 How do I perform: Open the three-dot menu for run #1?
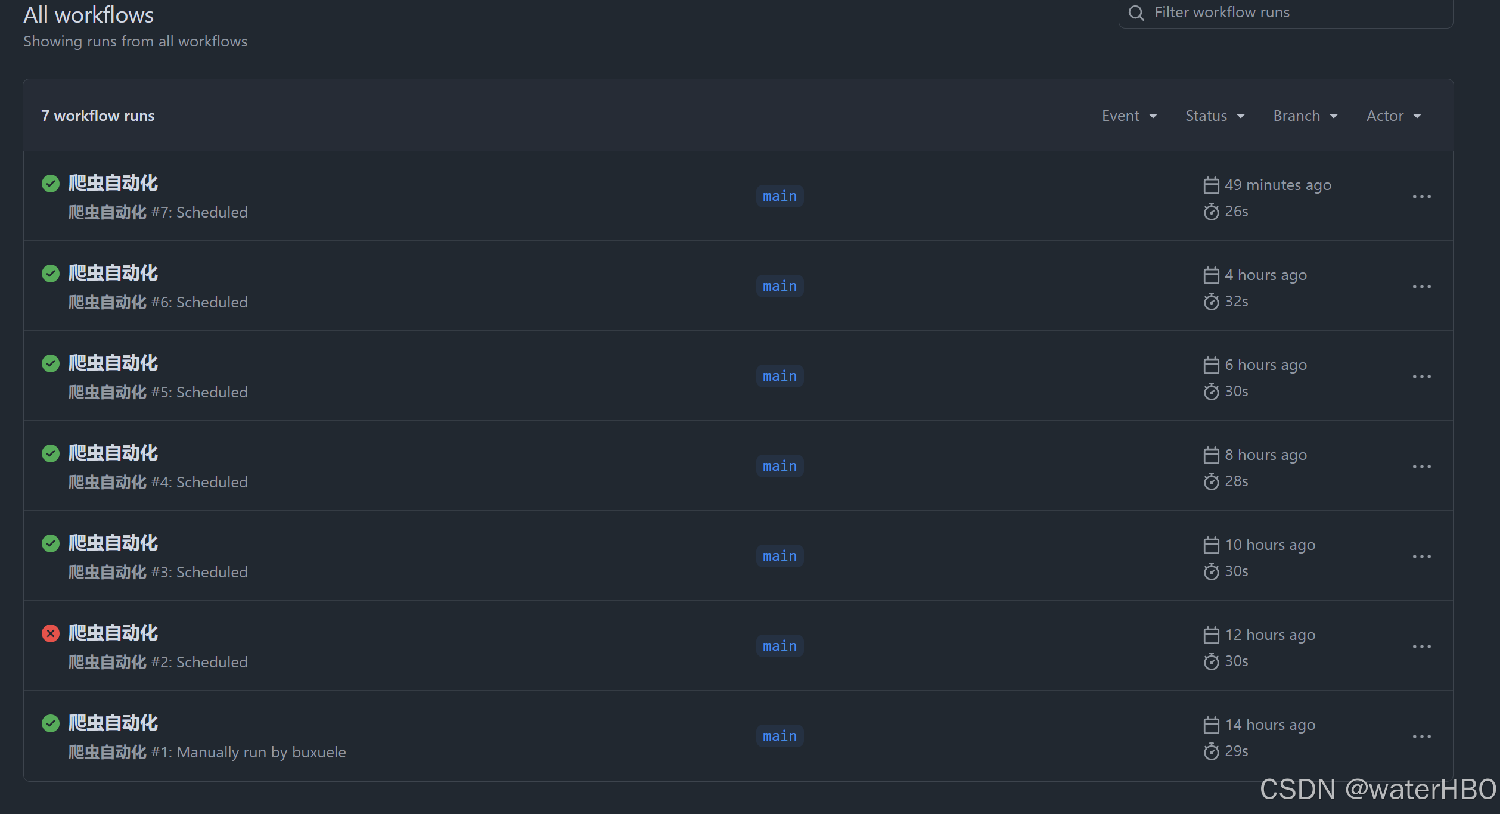[x=1421, y=737]
